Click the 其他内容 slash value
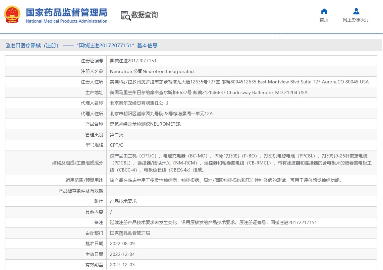 [x=111, y=212]
